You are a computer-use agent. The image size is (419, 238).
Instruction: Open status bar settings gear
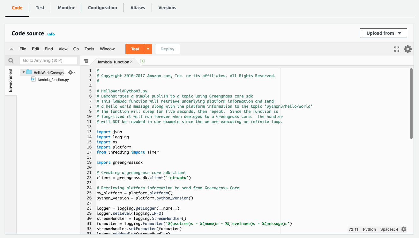[x=404, y=229]
